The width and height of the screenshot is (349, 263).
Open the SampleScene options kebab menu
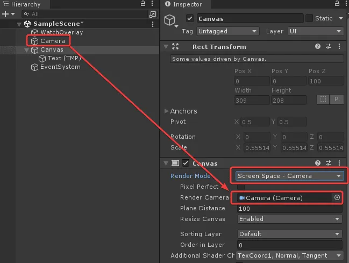point(153,24)
